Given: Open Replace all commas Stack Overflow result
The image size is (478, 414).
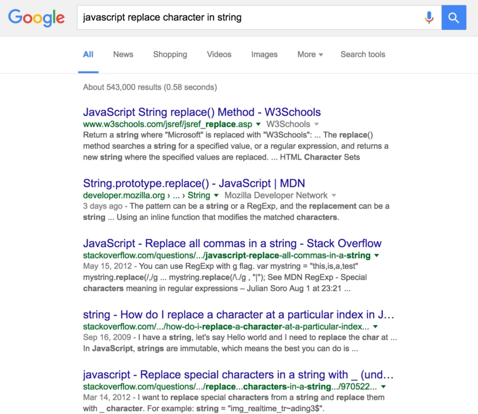Looking at the screenshot, I should pyautogui.click(x=232, y=243).
